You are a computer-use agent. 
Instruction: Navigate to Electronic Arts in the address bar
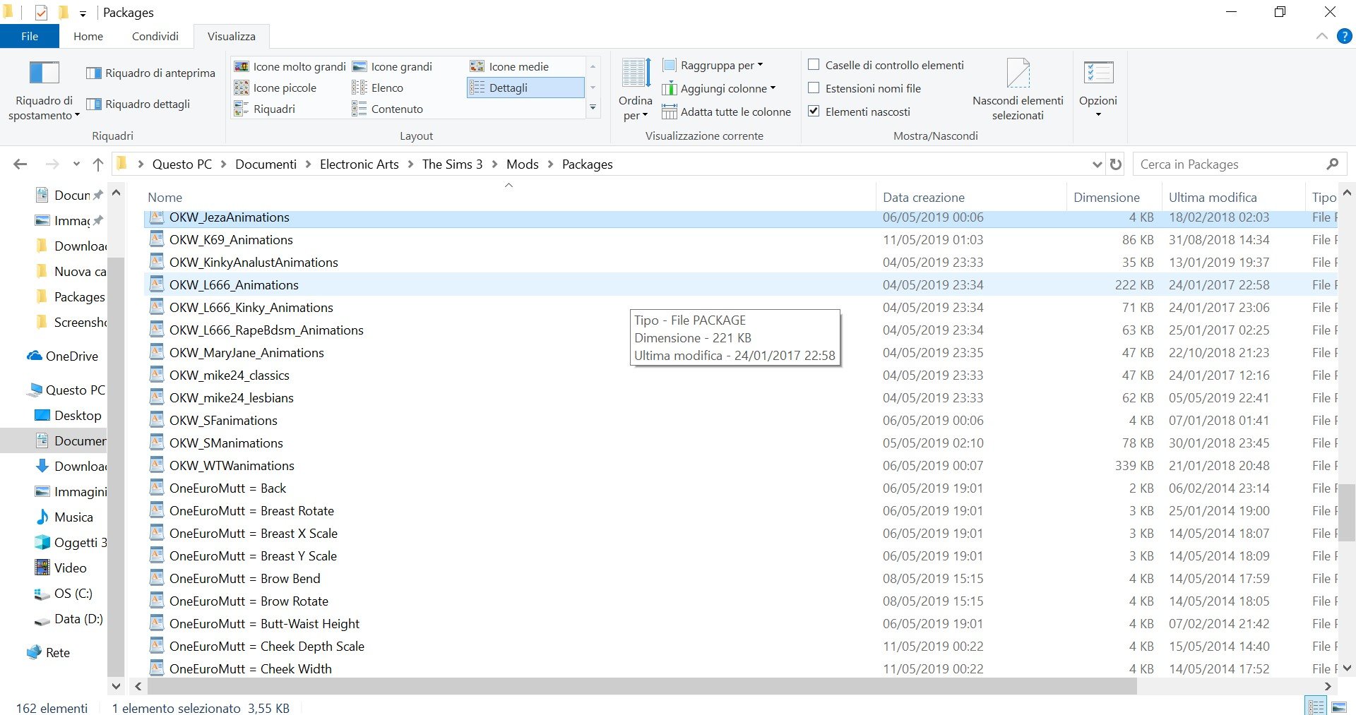[x=359, y=164]
